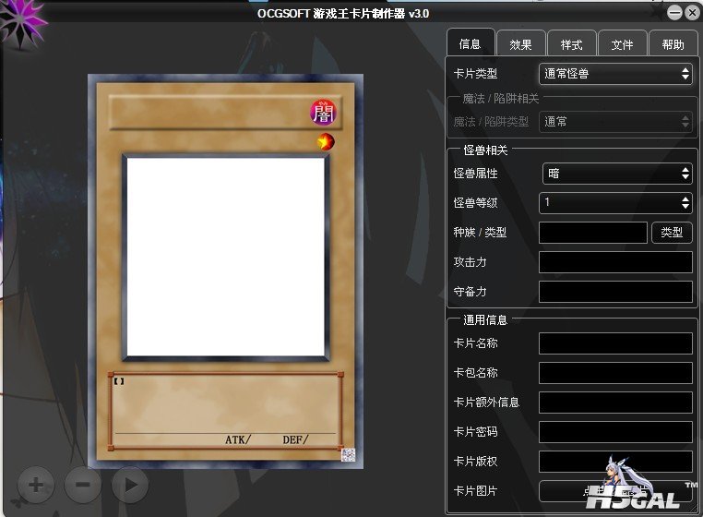The image size is (703, 517).
Task: Click the zoom in plus button
Action: click(35, 484)
